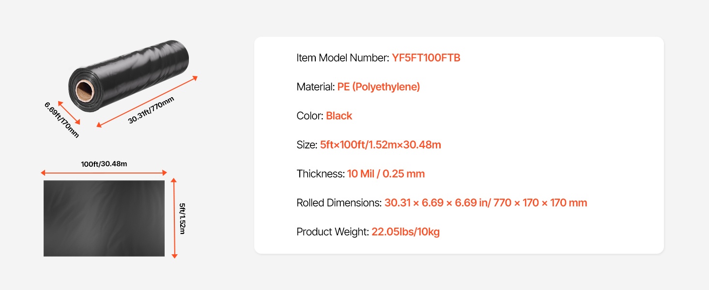This screenshot has height=290, width=709.
Task: Select the product weight "22.05lbs/10kg"
Action: pos(405,232)
